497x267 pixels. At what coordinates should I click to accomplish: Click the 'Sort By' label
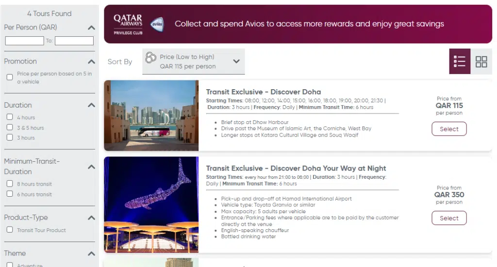click(120, 62)
